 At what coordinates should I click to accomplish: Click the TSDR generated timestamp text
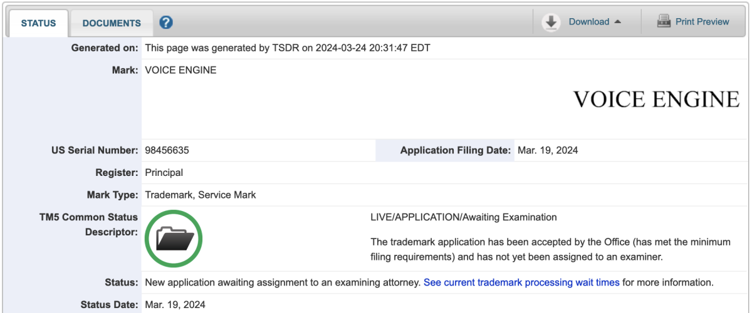288,48
